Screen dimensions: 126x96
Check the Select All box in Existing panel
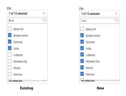click(10, 29)
